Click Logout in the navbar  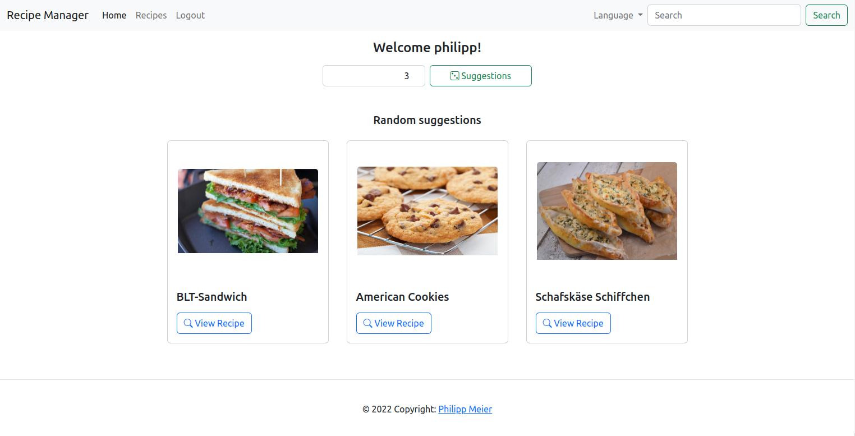click(x=190, y=15)
